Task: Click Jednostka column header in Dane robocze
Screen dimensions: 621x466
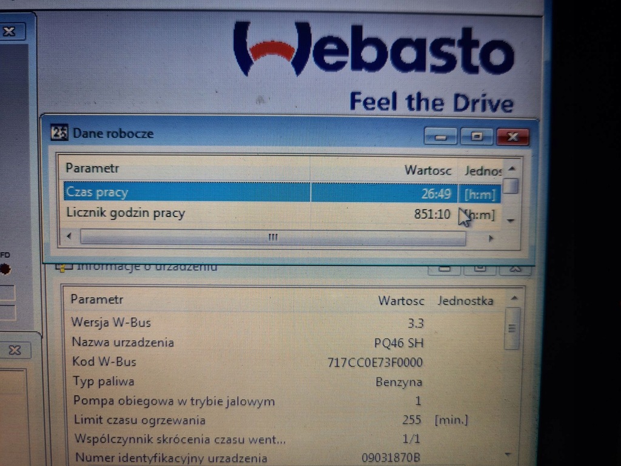Action: pos(482,171)
